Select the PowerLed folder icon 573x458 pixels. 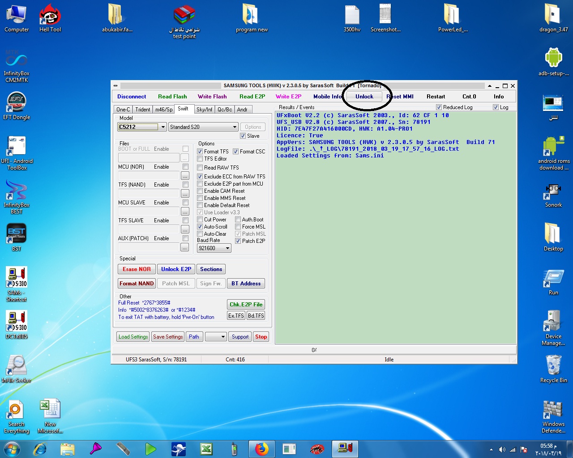point(453,18)
